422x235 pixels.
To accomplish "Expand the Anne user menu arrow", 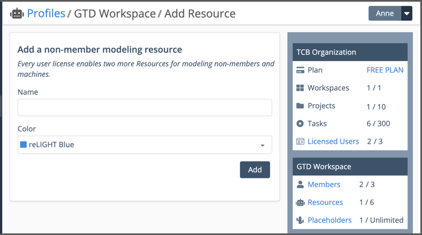I will pyautogui.click(x=406, y=13).
